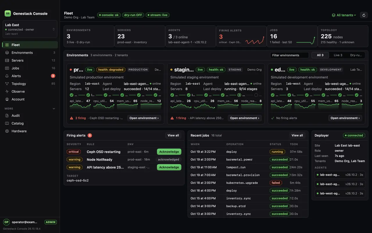Click the Genestack Console GS logo icon

coord(8,13)
